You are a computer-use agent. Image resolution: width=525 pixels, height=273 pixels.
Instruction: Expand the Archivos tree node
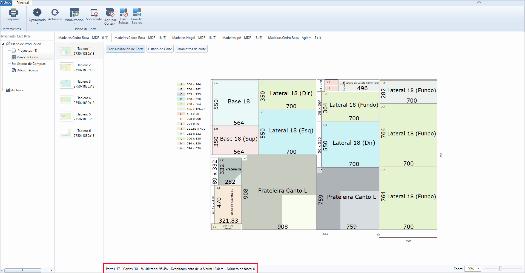(3, 90)
